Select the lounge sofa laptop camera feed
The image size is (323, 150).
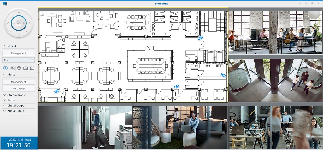[180, 126]
